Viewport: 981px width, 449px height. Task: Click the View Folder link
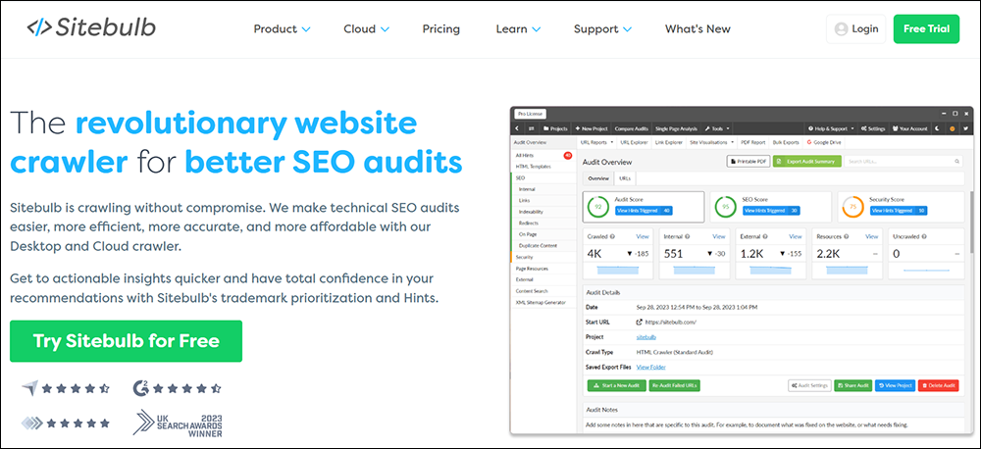[650, 367]
